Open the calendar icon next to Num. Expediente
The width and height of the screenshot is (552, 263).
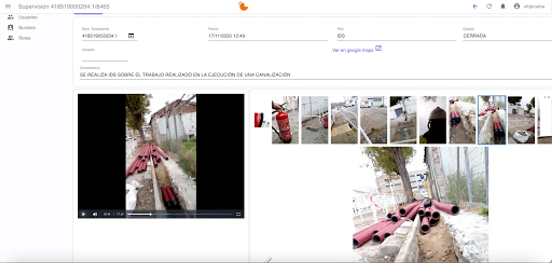click(x=131, y=35)
